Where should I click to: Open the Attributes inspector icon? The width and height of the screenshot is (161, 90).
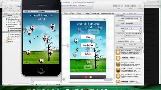coord(131,13)
